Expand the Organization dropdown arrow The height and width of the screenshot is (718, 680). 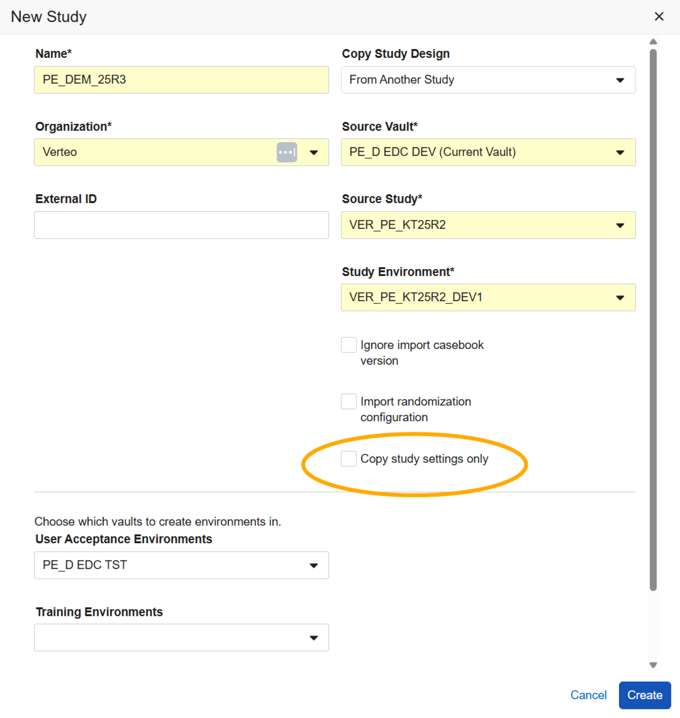314,152
